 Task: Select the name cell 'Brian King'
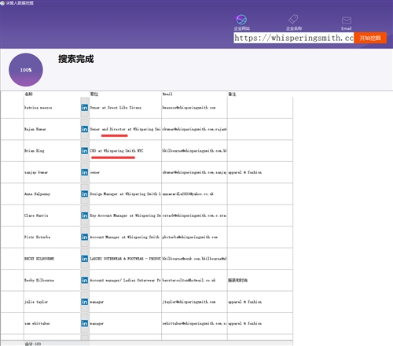52,151
